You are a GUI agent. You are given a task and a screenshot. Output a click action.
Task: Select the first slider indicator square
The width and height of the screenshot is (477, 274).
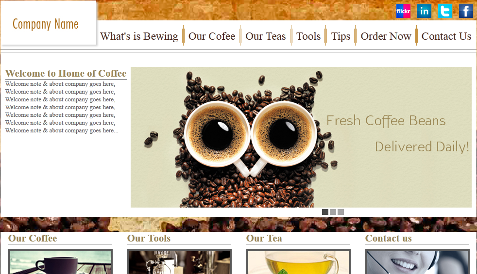pyautogui.click(x=325, y=212)
